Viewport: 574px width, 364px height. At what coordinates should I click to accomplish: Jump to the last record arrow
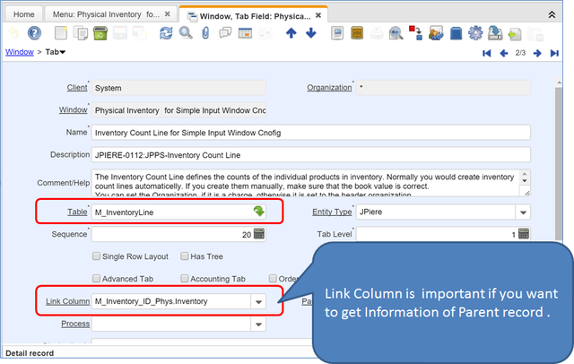click(557, 53)
